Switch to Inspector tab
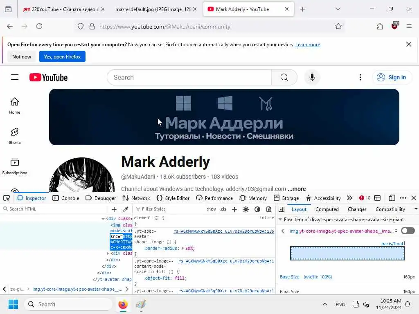 tap(32, 198)
